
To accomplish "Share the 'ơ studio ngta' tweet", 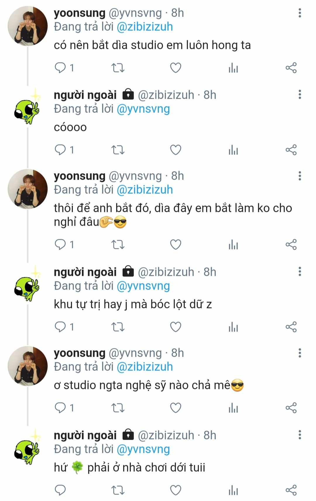I will coord(291,408).
